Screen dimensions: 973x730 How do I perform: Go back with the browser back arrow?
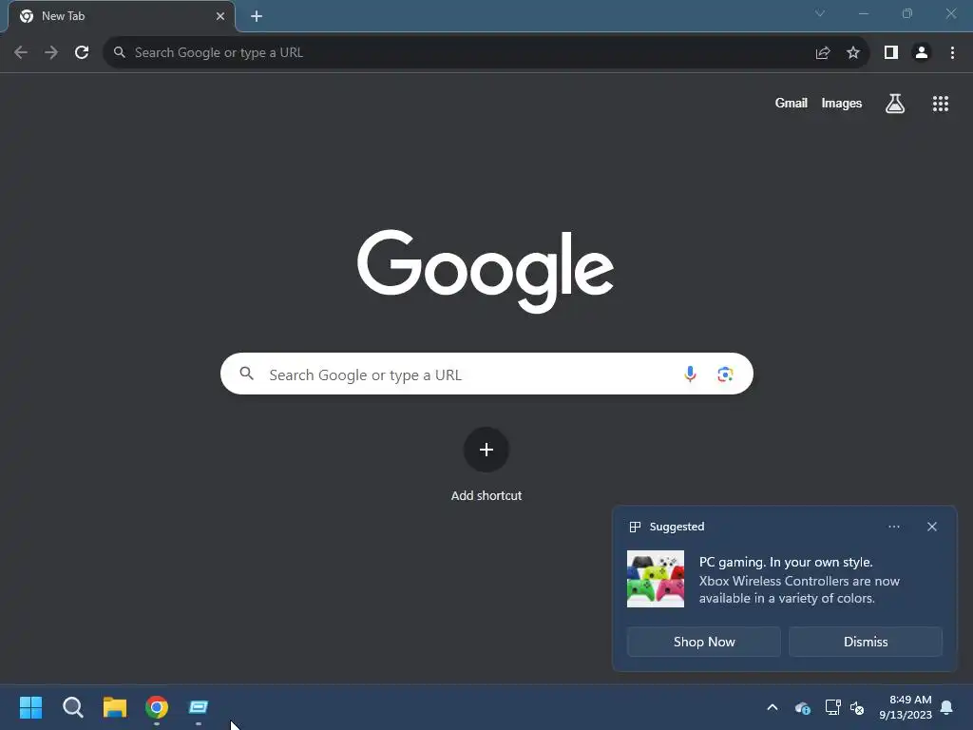point(21,53)
